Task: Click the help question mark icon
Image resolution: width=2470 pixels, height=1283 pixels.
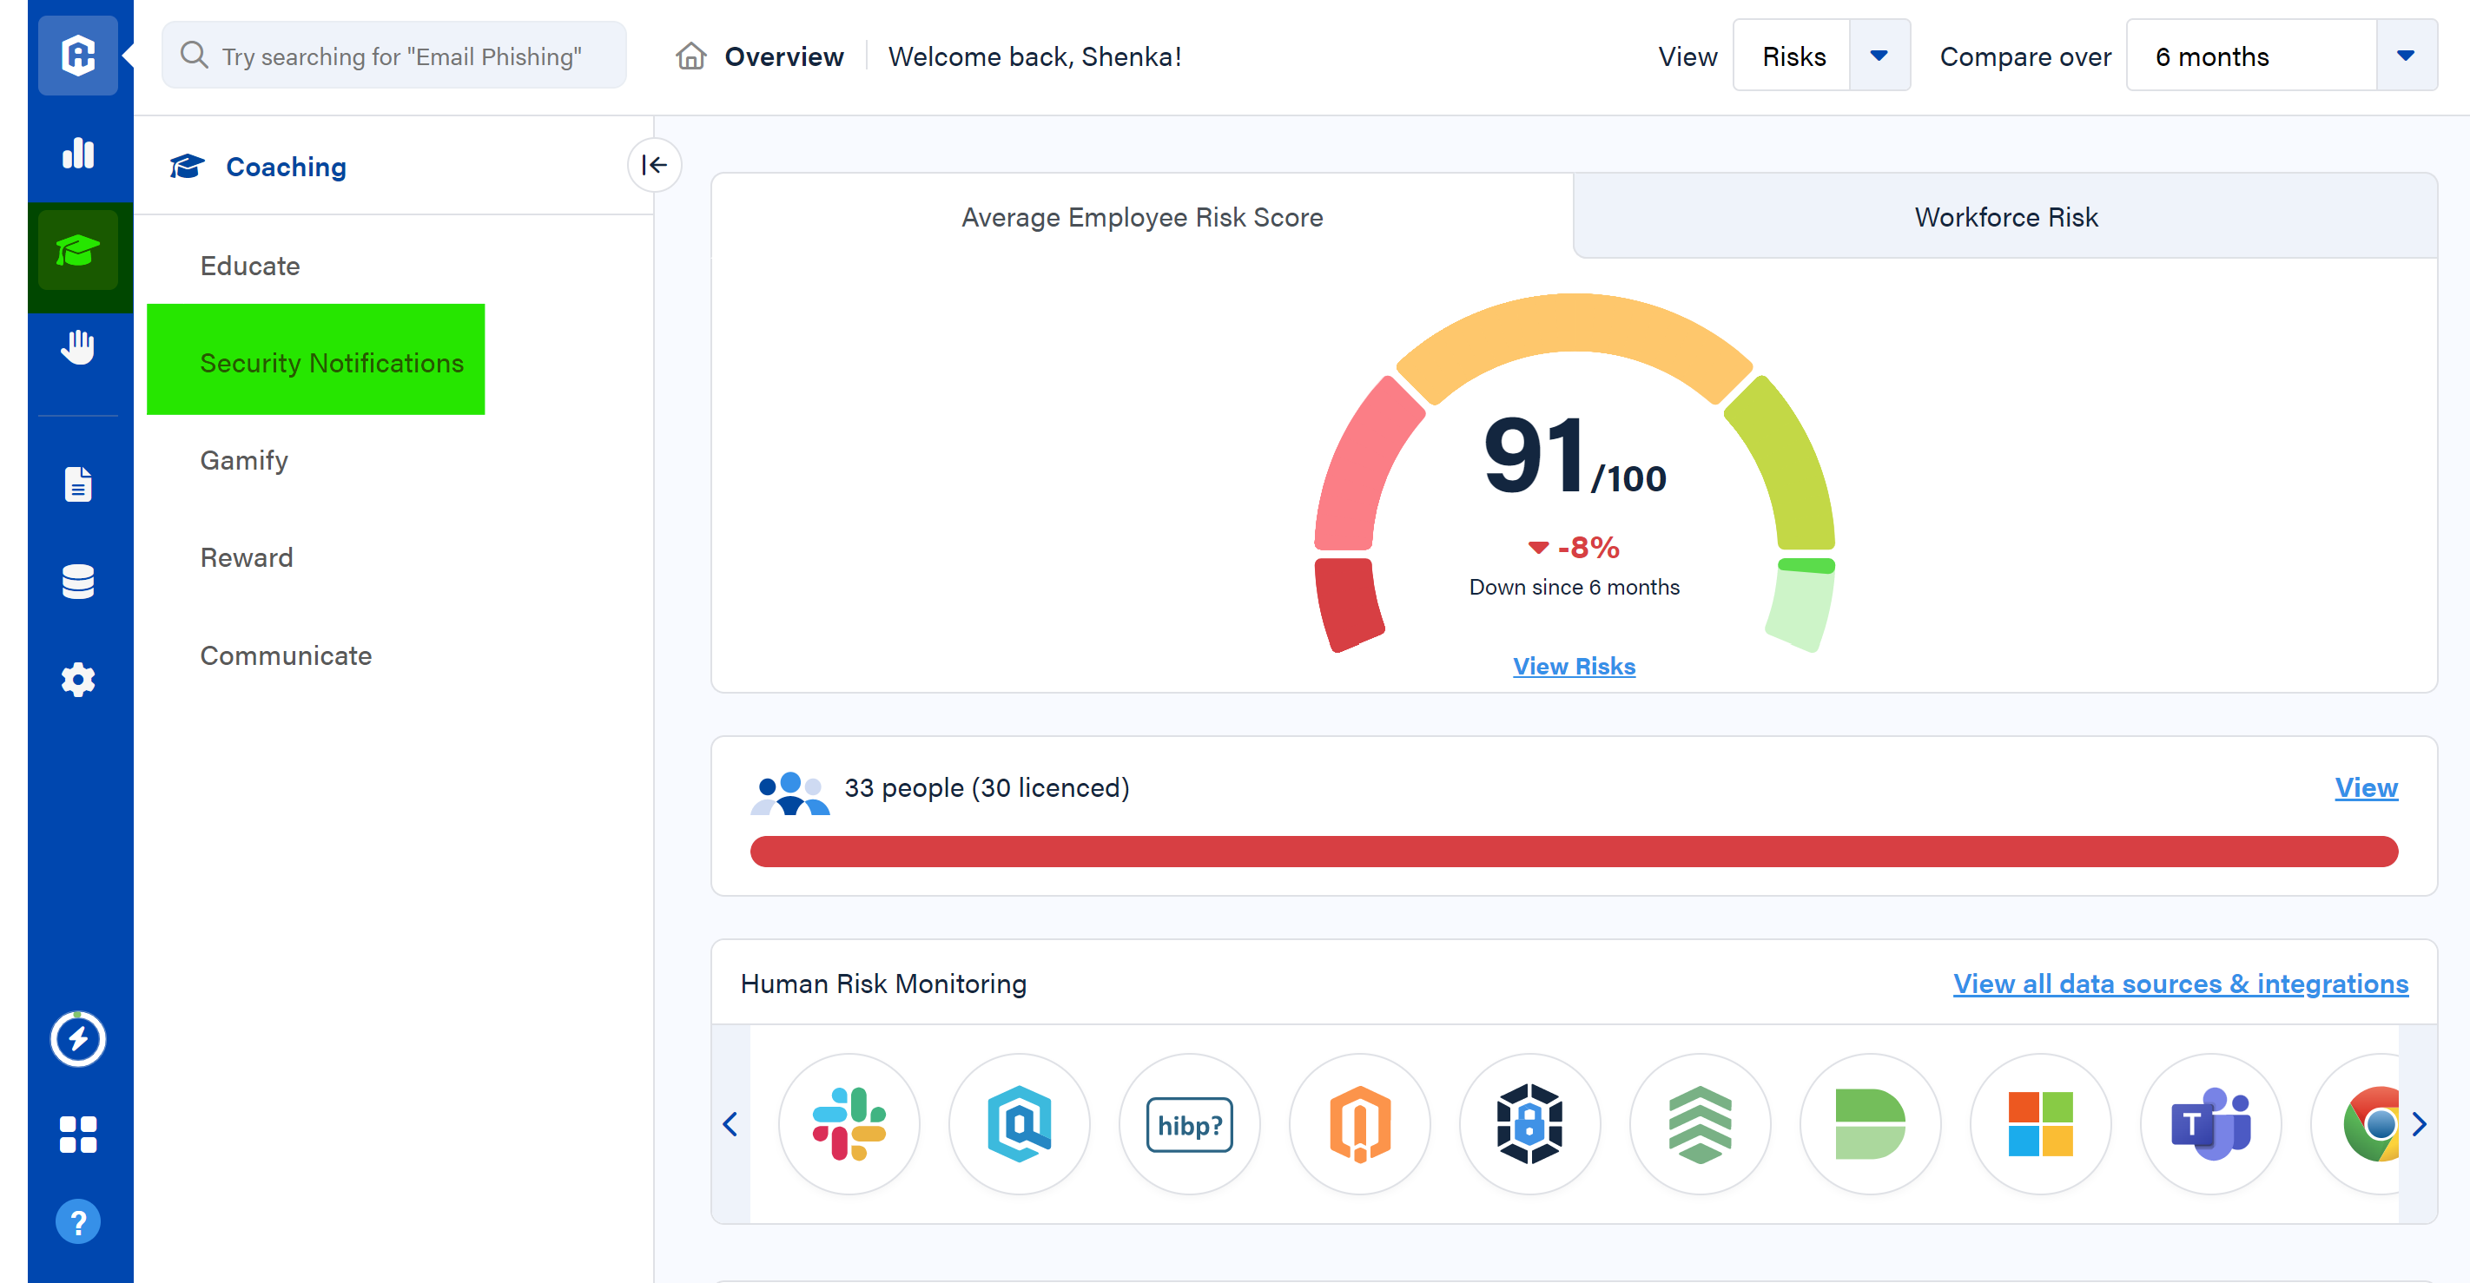Action: [x=77, y=1221]
